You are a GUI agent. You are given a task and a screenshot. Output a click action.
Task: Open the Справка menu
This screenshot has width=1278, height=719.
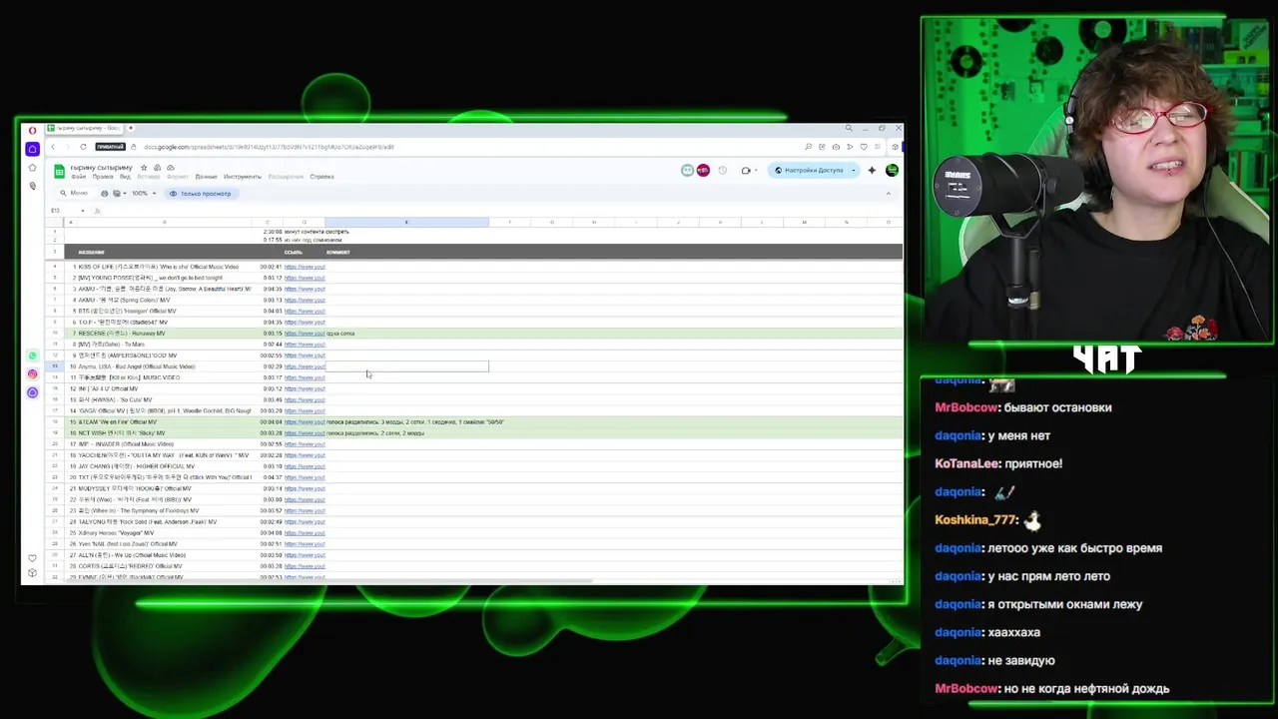coord(321,177)
